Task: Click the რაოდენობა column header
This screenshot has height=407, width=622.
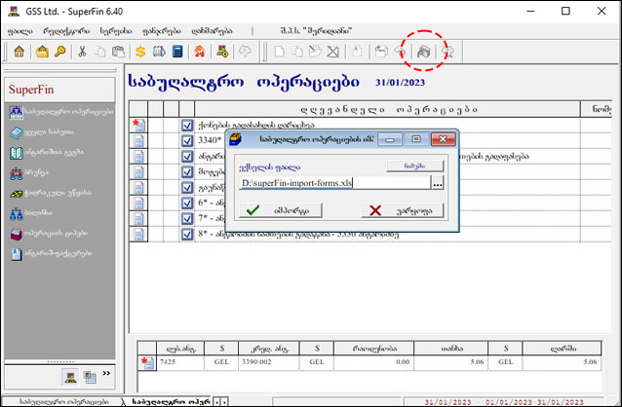Action: [x=373, y=349]
